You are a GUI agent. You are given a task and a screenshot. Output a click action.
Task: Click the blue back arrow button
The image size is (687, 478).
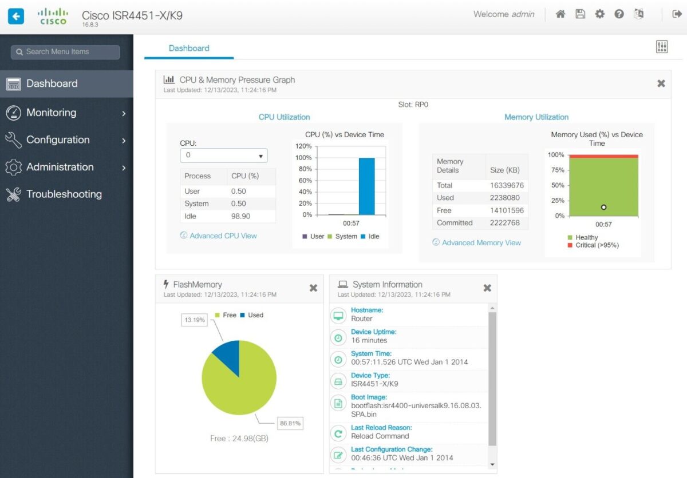point(16,16)
